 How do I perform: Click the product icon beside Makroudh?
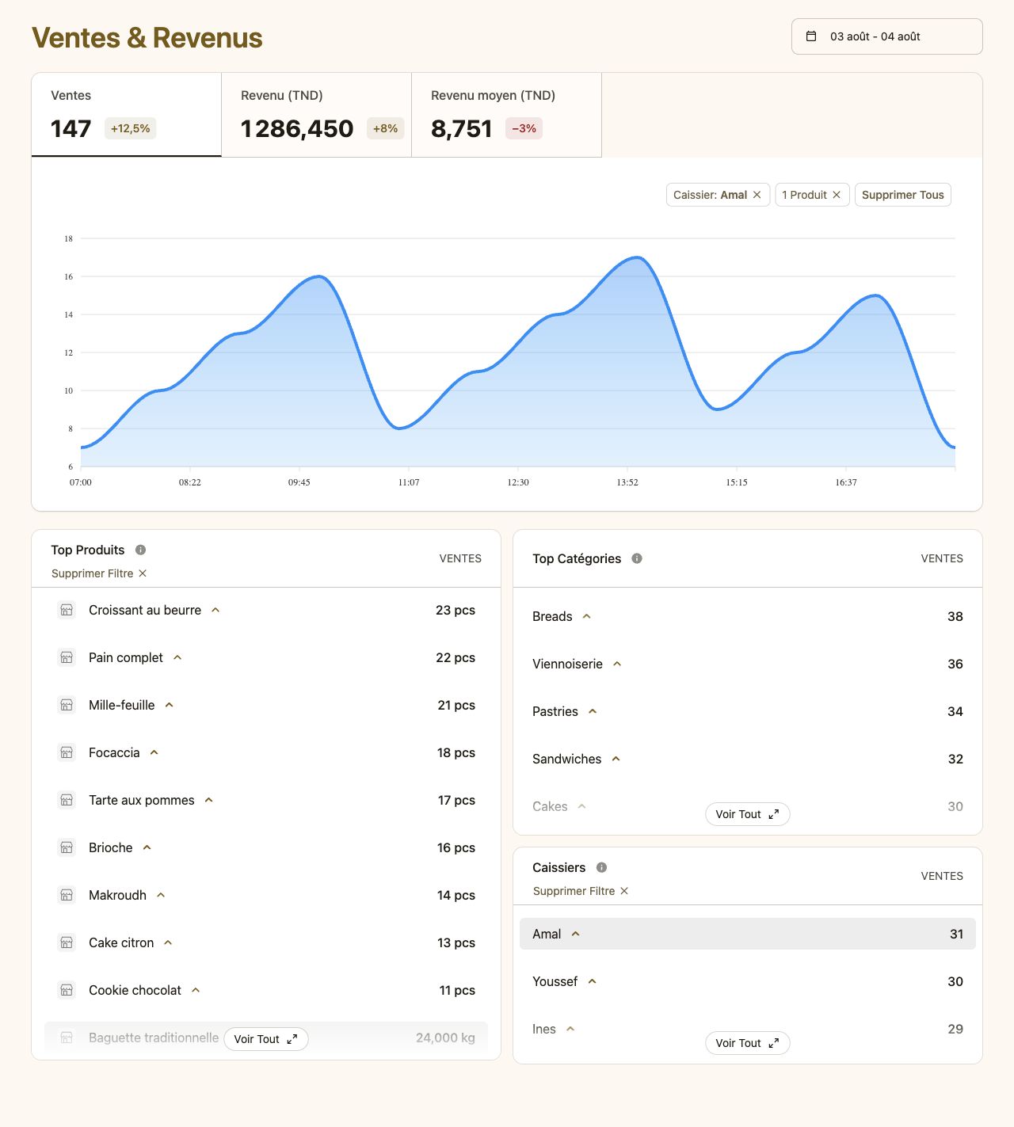(67, 895)
